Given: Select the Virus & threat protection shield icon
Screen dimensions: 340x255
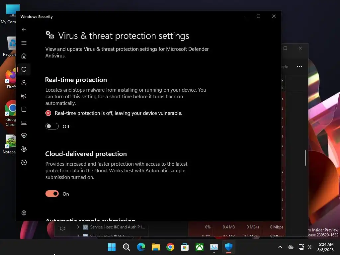Looking at the screenshot, I should (x=24, y=69).
